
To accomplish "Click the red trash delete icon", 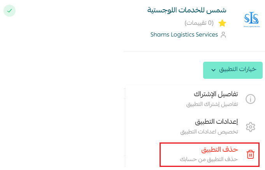I will pyautogui.click(x=250, y=154).
